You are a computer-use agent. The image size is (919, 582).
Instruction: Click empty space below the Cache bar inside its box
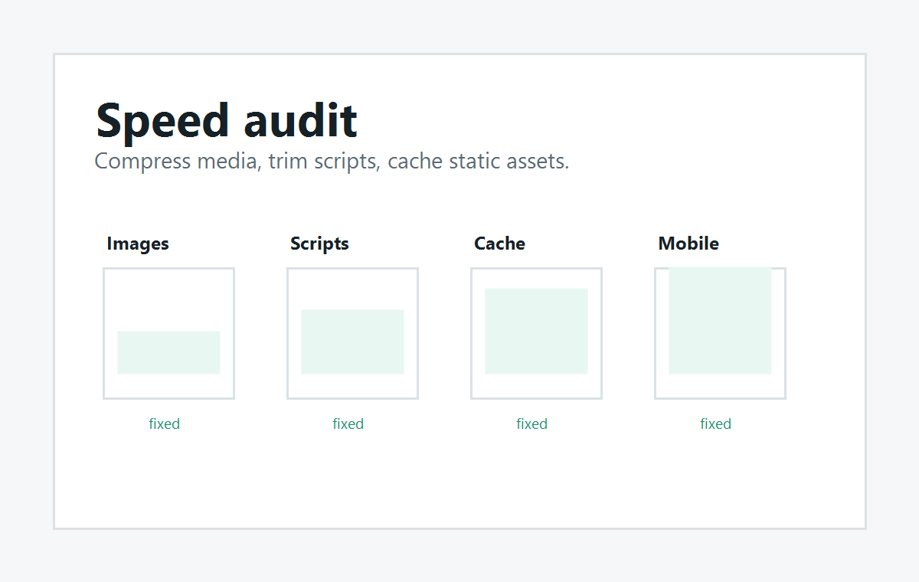pos(536,386)
